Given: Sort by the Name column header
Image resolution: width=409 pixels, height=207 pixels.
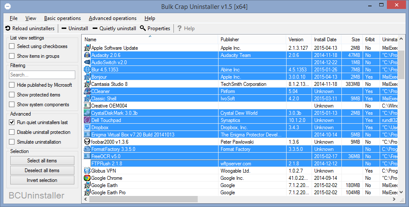Looking at the screenshot, I should coord(150,40).
